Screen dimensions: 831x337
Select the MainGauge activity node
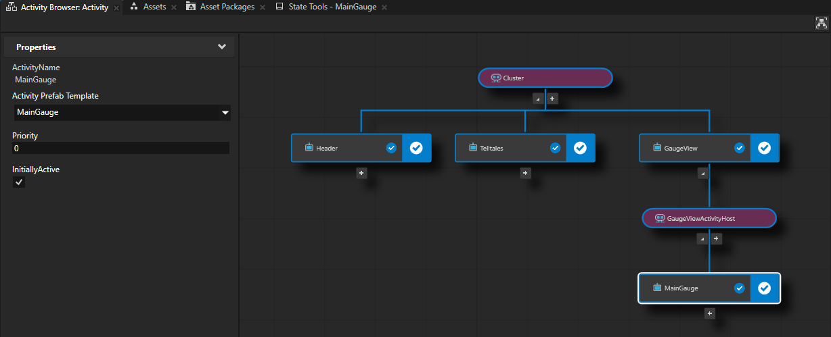point(685,288)
